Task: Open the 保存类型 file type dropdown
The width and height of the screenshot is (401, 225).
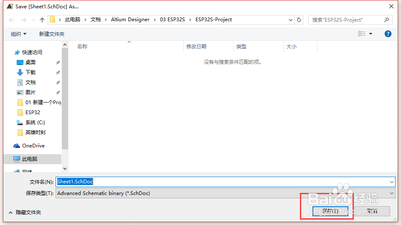Action: [225, 193]
